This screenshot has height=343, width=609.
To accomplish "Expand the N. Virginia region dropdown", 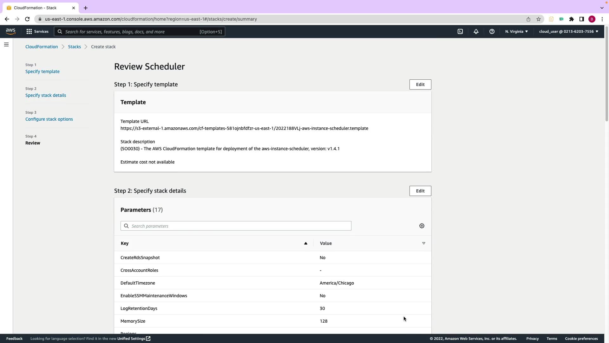I will coord(516,31).
